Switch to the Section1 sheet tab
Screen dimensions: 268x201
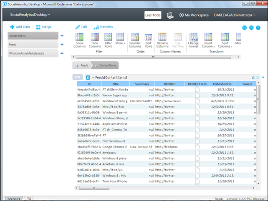click(14, 199)
